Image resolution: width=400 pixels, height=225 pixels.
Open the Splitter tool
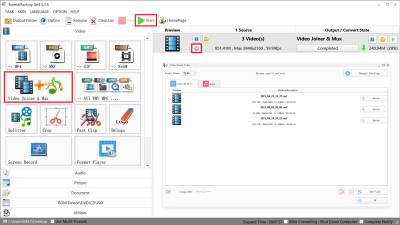pos(20,119)
